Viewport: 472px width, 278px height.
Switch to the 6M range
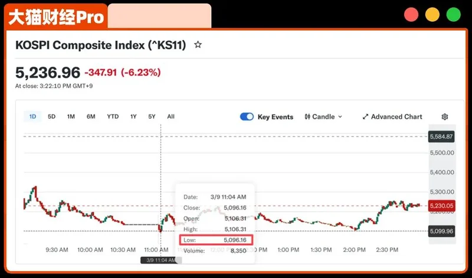tap(91, 117)
